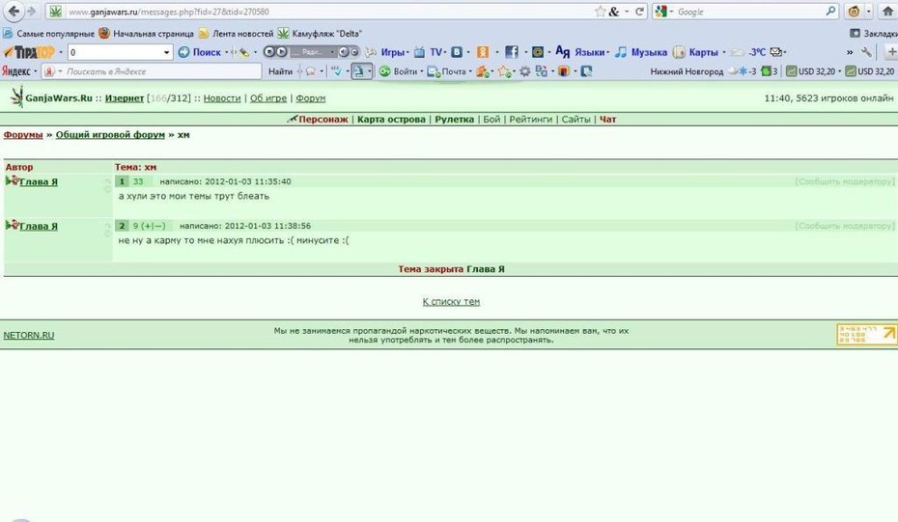Open the Камуфляж "Delta" bookmark
898x522 pixels.
click(321, 34)
